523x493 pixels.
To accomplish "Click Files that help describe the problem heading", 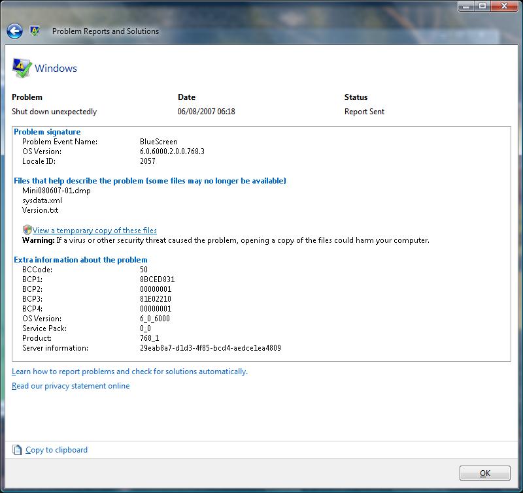I will pyautogui.click(x=150, y=181).
